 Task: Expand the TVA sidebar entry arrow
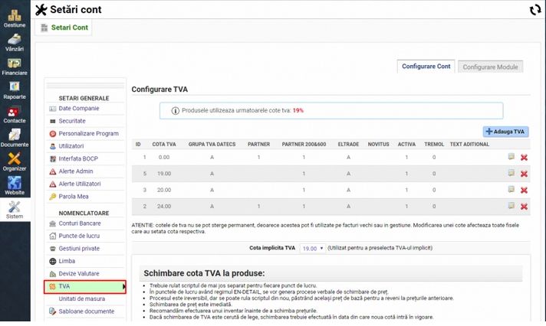point(124,286)
